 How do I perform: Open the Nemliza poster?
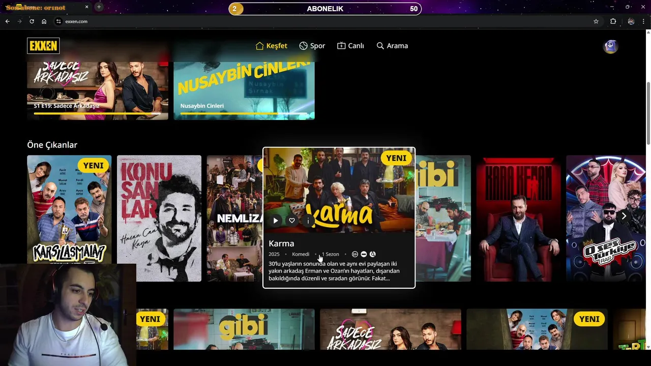pos(234,218)
